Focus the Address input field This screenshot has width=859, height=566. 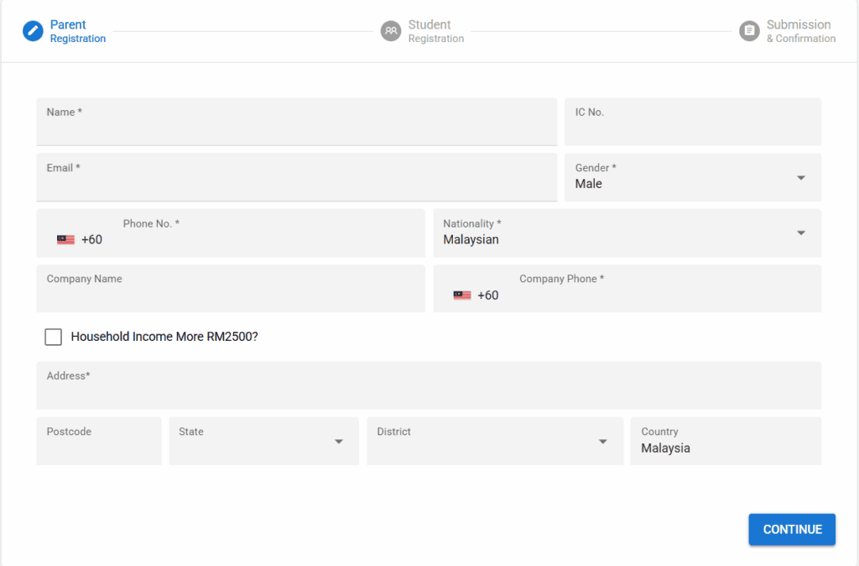tap(429, 385)
